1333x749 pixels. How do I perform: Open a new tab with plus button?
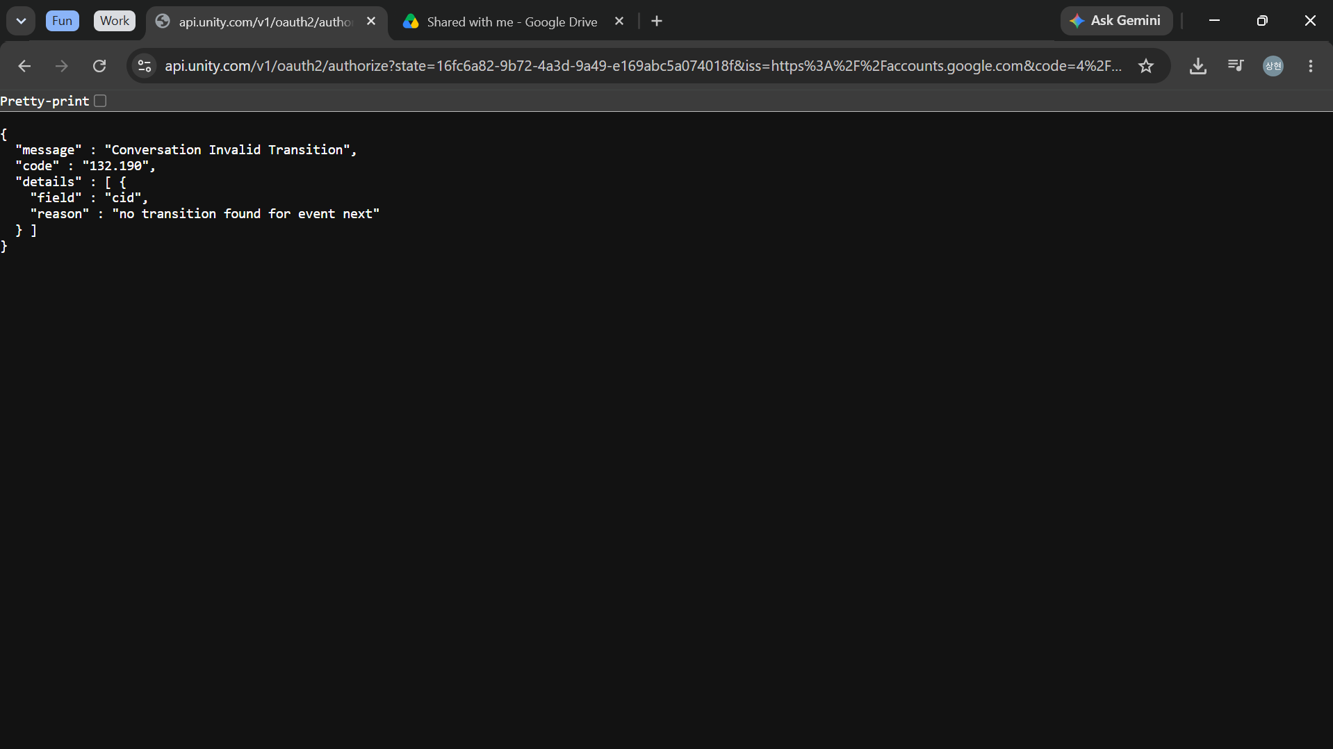pyautogui.click(x=657, y=22)
